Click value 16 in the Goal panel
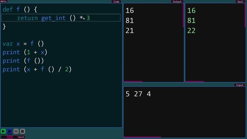Viewport: 247px width, 139px height. [191, 10]
